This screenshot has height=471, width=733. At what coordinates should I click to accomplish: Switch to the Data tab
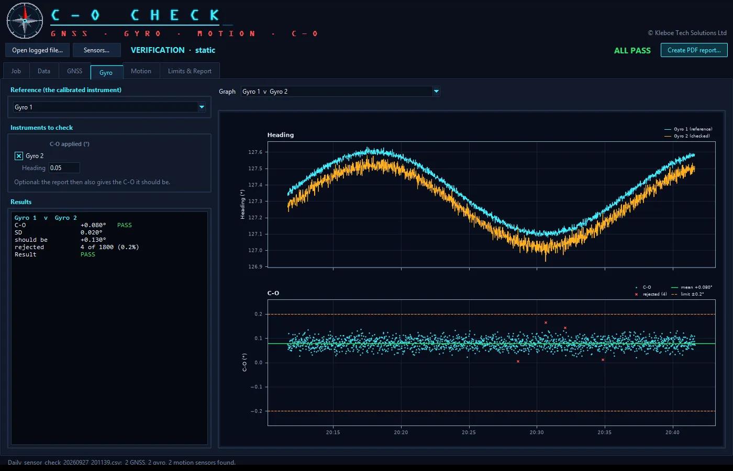(x=44, y=71)
